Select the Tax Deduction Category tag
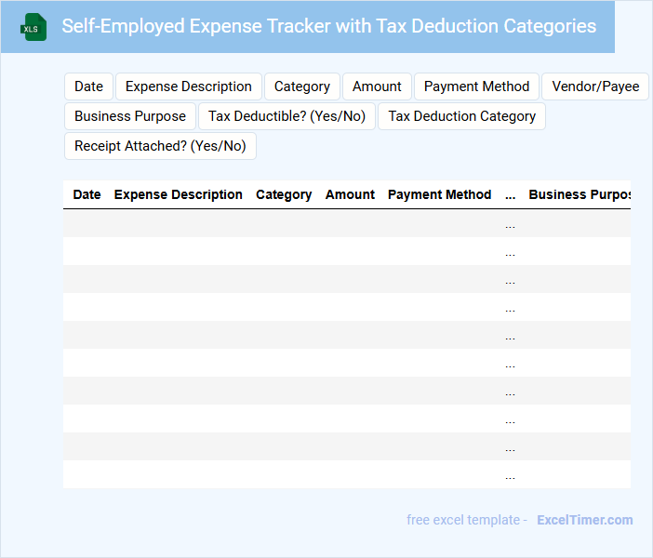This screenshot has height=558, width=653. (462, 116)
